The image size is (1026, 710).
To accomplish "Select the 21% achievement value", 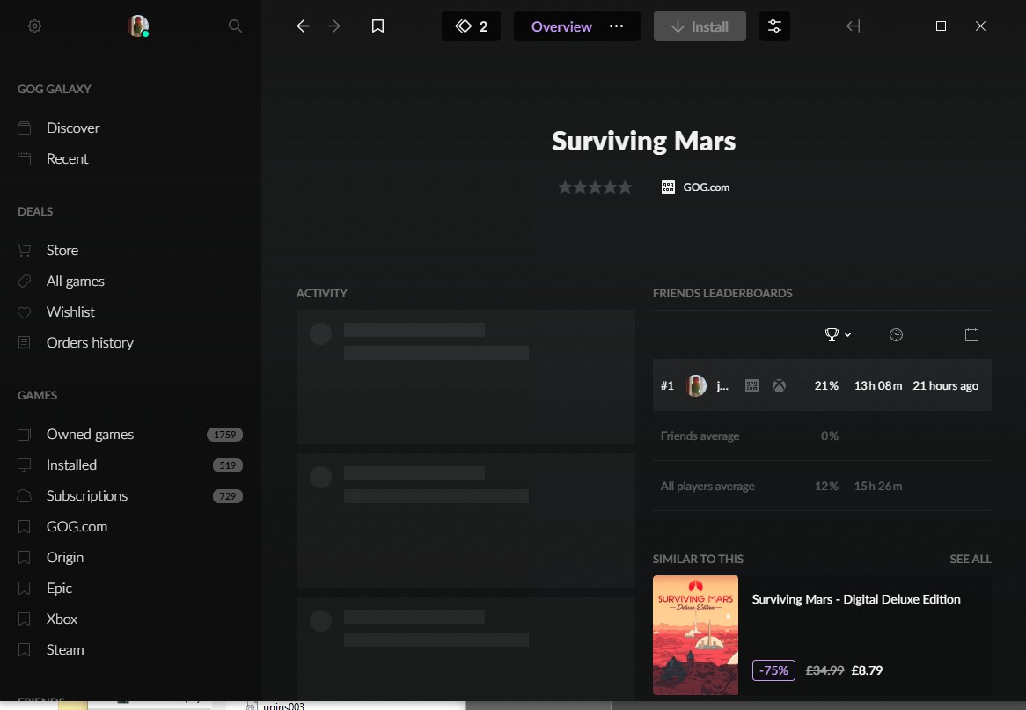I will click(826, 386).
